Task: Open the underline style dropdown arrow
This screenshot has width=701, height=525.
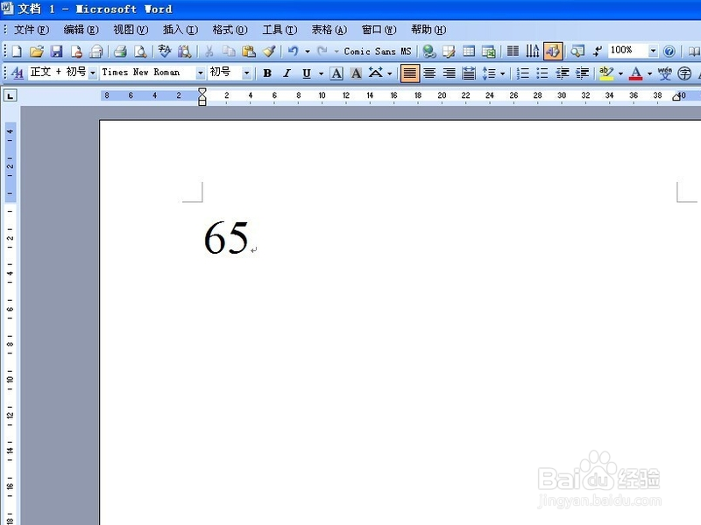Action: pos(321,73)
